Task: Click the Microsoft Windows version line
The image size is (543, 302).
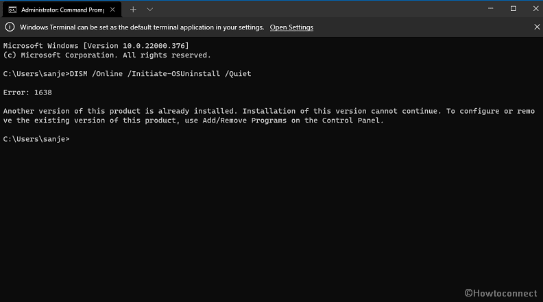Action: tap(96, 46)
